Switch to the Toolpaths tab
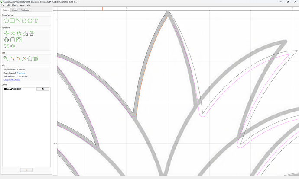299x179 pixels. point(25,10)
